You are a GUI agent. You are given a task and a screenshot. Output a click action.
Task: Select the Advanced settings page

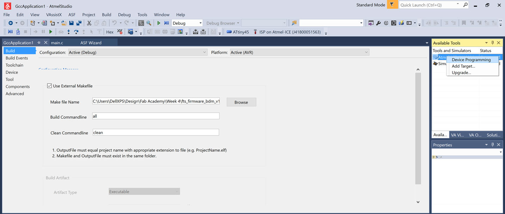tap(15, 94)
